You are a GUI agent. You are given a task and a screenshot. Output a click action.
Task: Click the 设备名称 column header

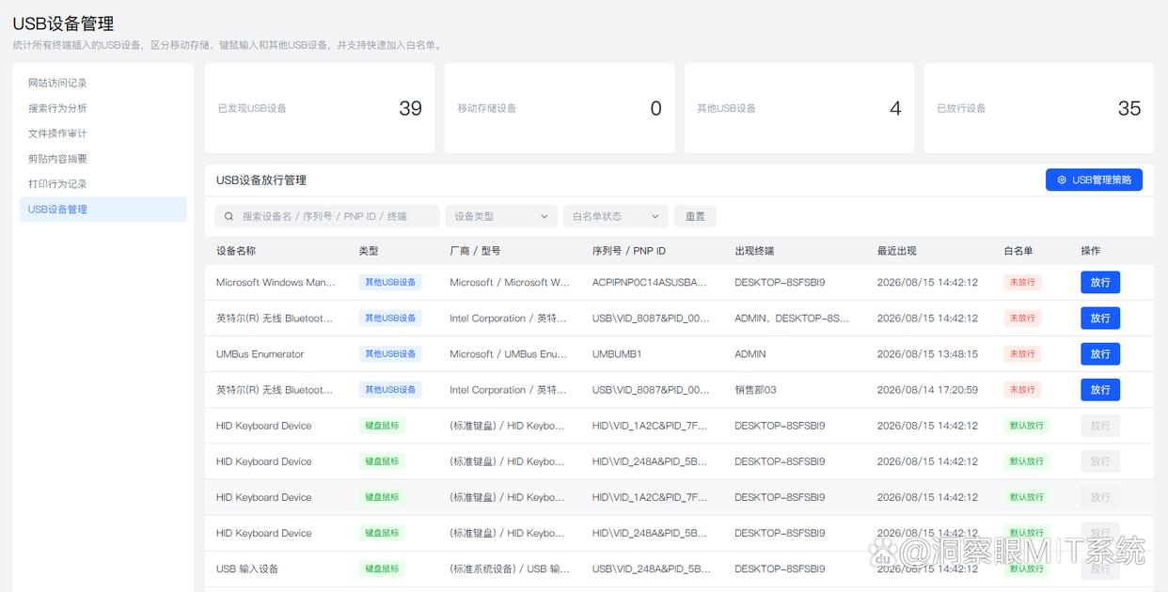tap(236, 251)
